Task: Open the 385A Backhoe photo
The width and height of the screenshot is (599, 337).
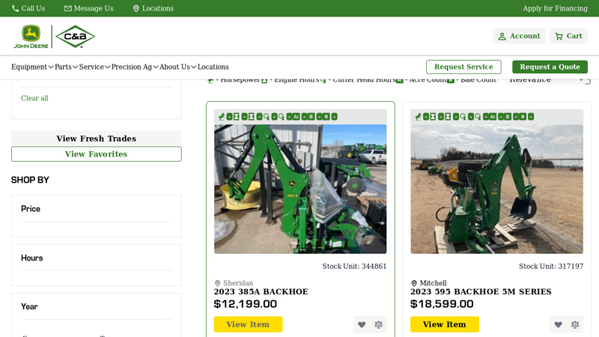Action: pyautogui.click(x=300, y=189)
